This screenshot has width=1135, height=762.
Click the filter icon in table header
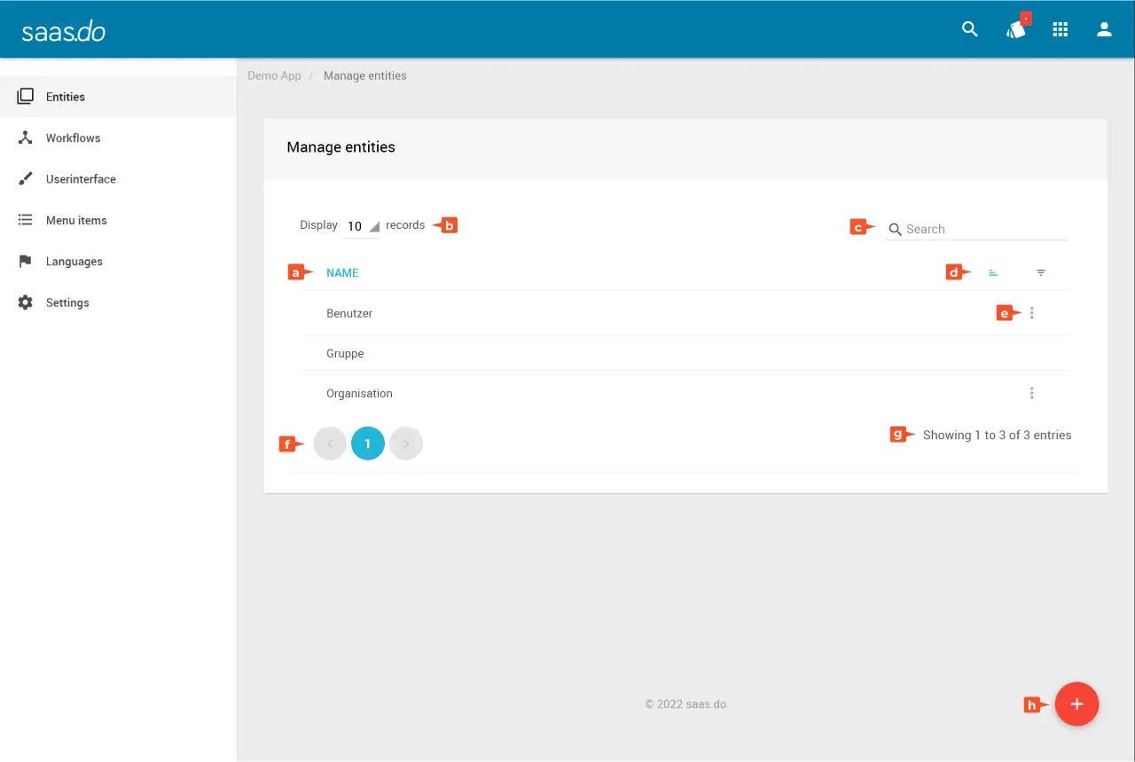coord(1041,273)
